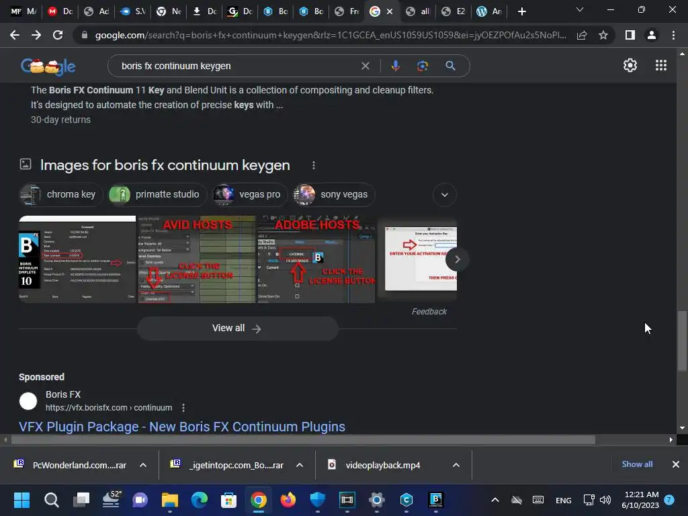Toggle the browser side panel

pos(630,35)
